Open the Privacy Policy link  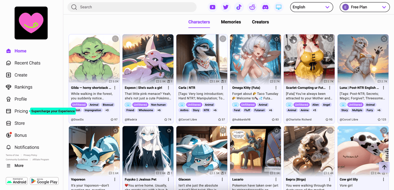(x=30, y=155)
